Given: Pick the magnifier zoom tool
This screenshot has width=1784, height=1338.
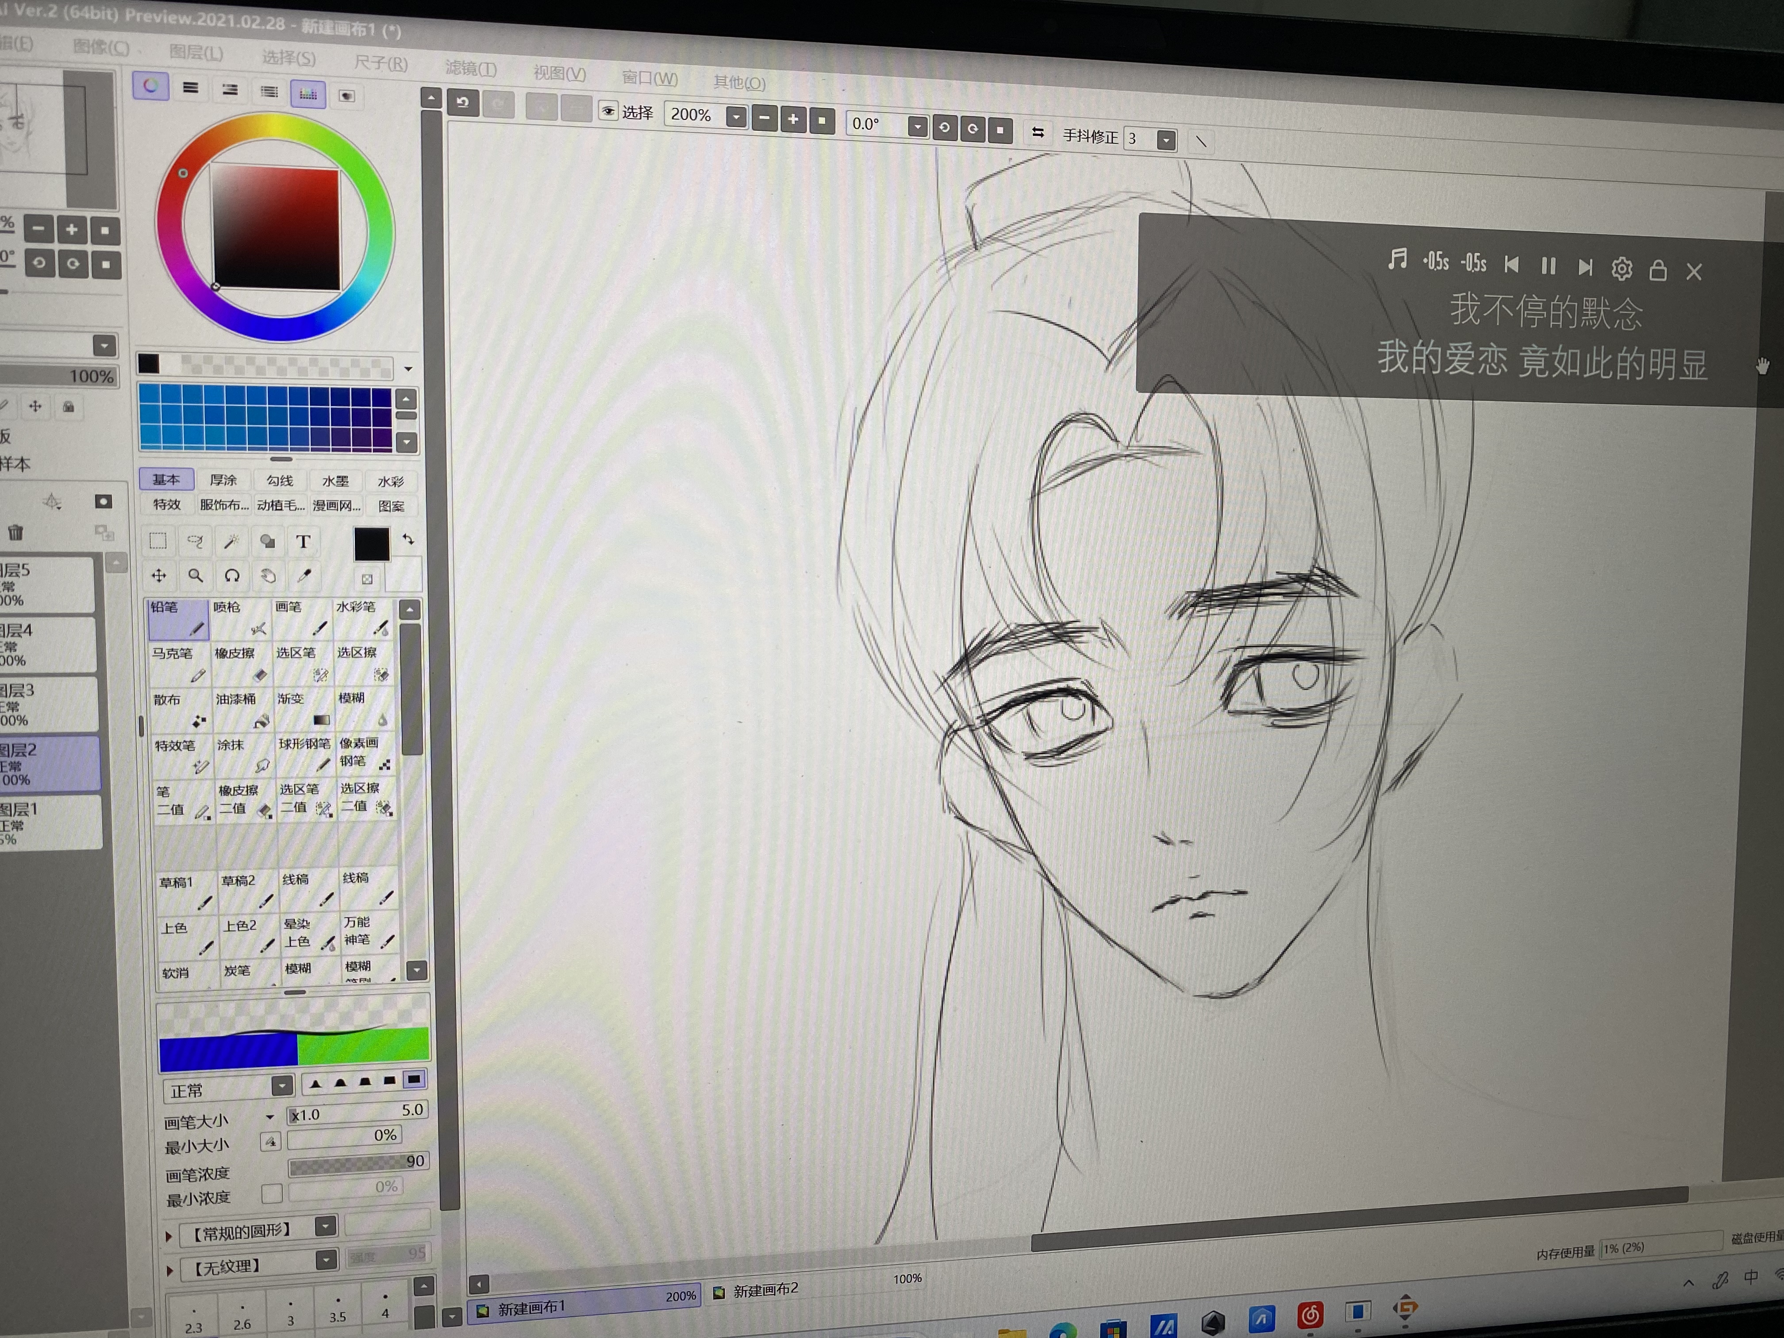Looking at the screenshot, I should coord(195,575).
